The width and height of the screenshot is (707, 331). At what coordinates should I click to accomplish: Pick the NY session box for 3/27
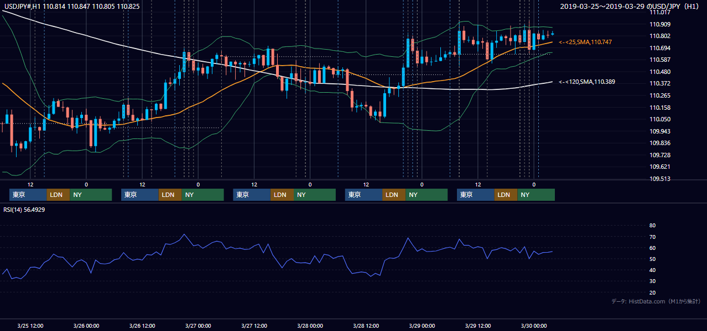point(315,195)
